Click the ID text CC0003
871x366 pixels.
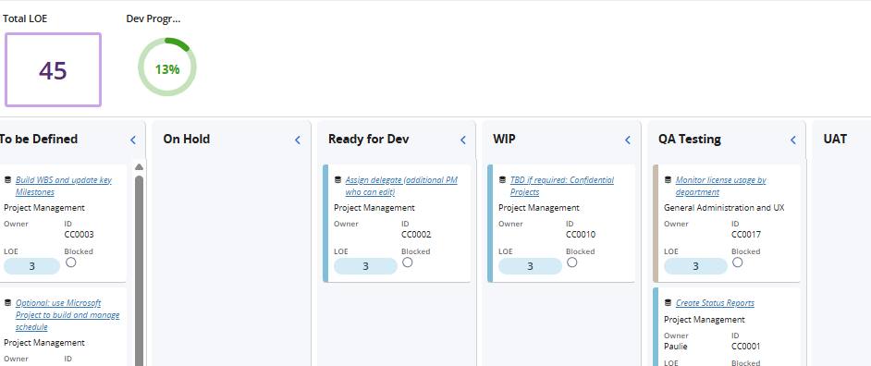79,235
